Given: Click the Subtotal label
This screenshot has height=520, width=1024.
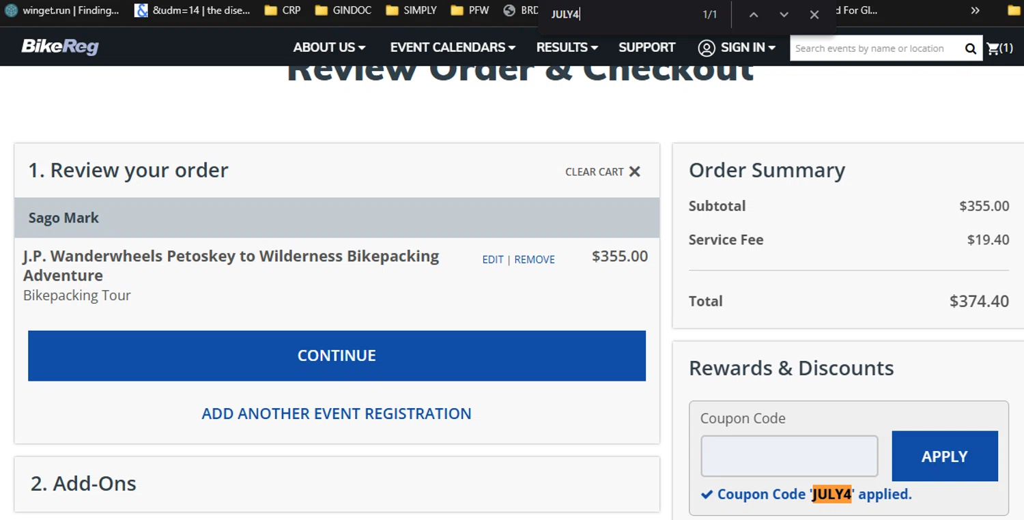Looking at the screenshot, I should (717, 206).
